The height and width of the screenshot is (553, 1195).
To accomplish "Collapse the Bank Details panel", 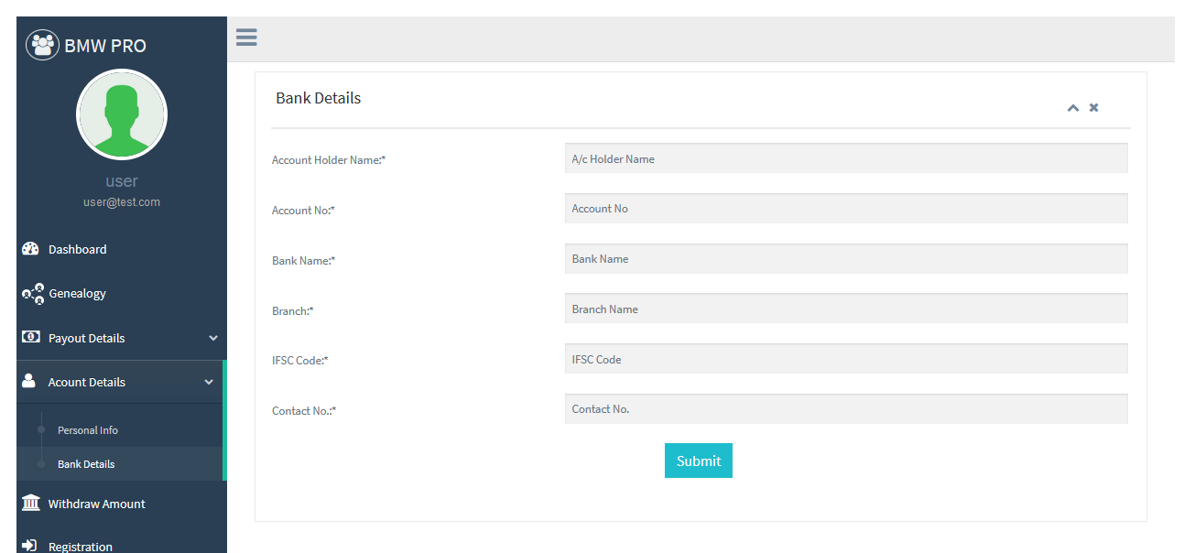I will (1072, 108).
